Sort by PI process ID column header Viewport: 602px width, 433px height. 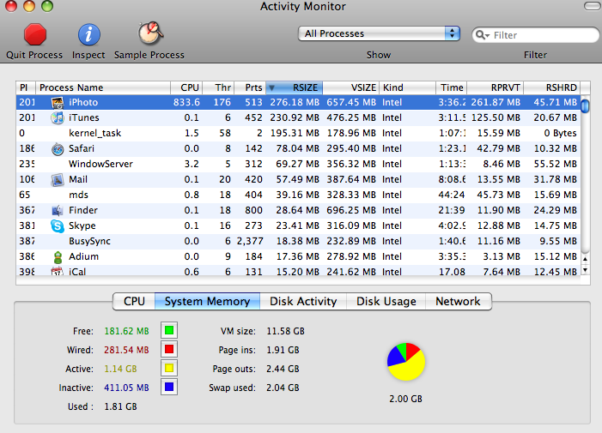pyautogui.click(x=26, y=87)
